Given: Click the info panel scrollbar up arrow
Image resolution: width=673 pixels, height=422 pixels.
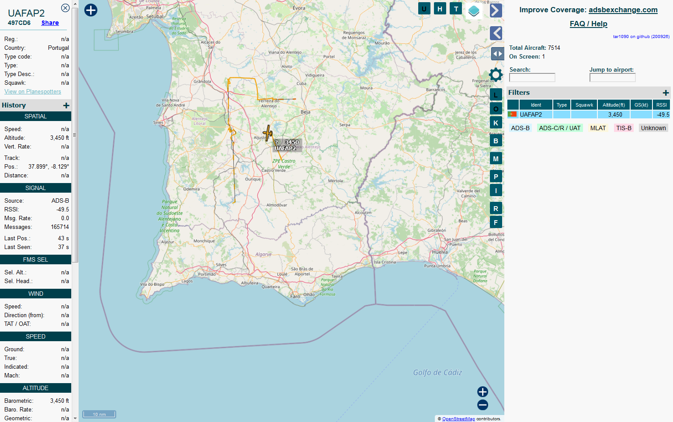Looking at the screenshot, I should click(75, 3).
